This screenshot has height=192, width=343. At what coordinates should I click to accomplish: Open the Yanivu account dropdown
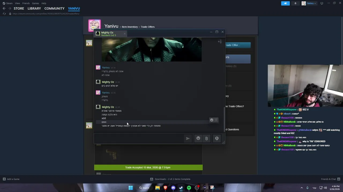click(x=309, y=3)
